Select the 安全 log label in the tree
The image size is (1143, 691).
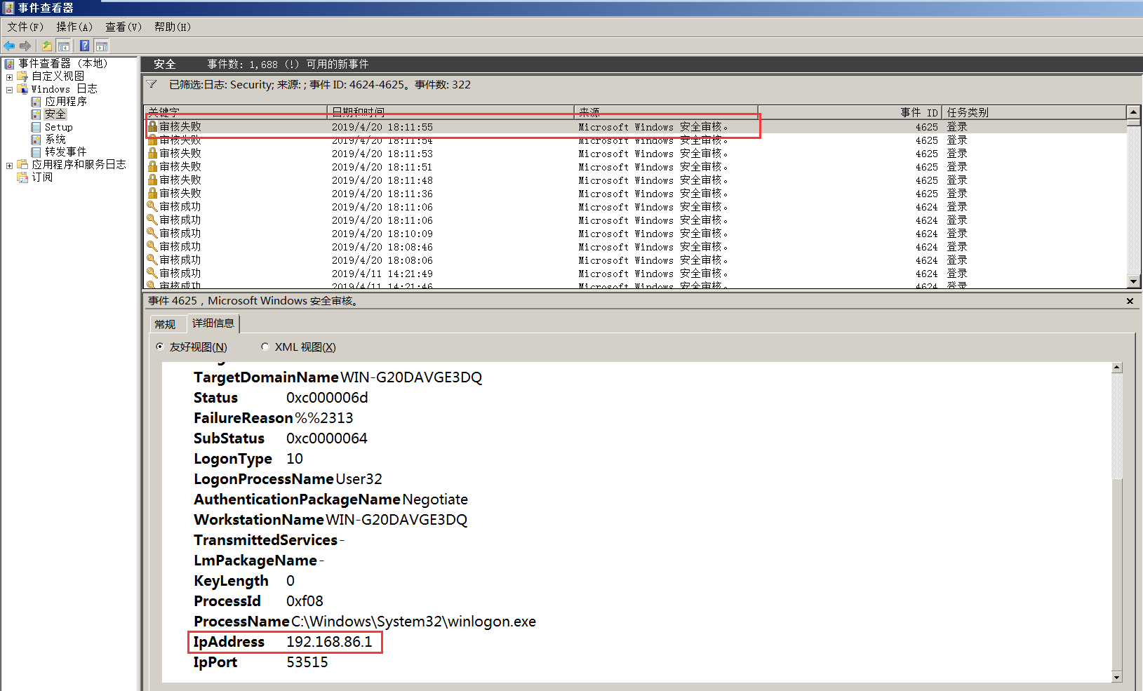pyautogui.click(x=55, y=114)
